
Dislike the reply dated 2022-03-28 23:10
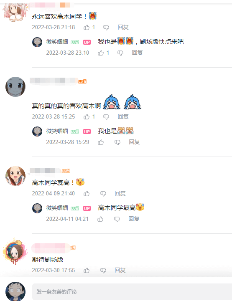[120, 53]
